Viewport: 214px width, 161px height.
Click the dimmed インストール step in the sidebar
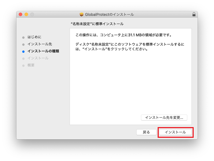(x=38, y=58)
